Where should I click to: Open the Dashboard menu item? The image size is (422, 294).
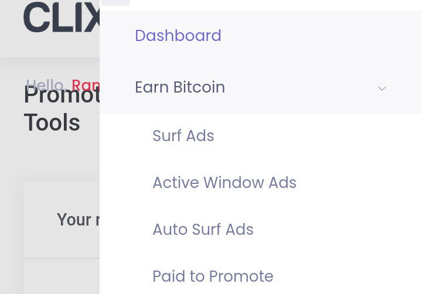tap(178, 36)
